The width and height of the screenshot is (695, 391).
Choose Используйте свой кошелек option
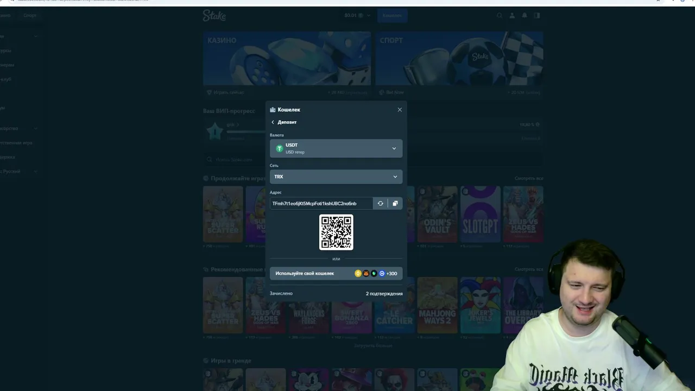(336, 273)
